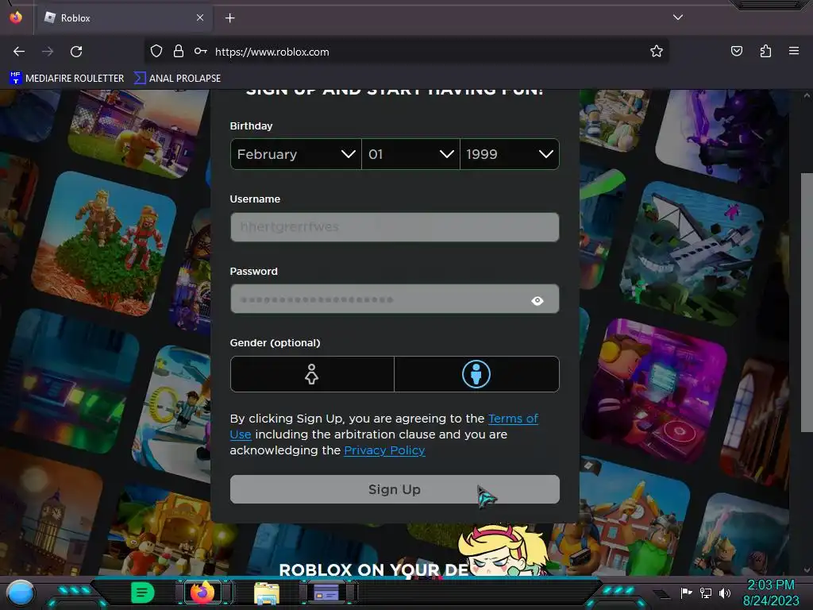Bookmark this page with the star icon
This screenshot has width=813, height=610.
[x=657, y=51]
